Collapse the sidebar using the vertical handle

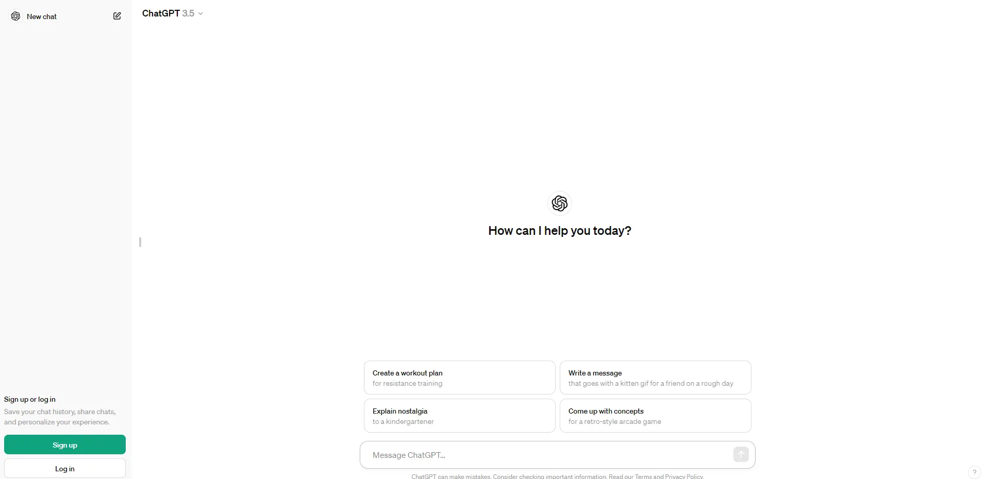pyautogui.click(x=140, y=242)
